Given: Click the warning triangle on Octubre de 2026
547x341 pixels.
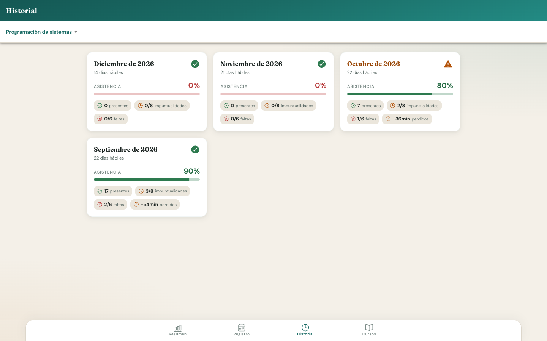Looking at the screenshot, I should tap(448, 64).
